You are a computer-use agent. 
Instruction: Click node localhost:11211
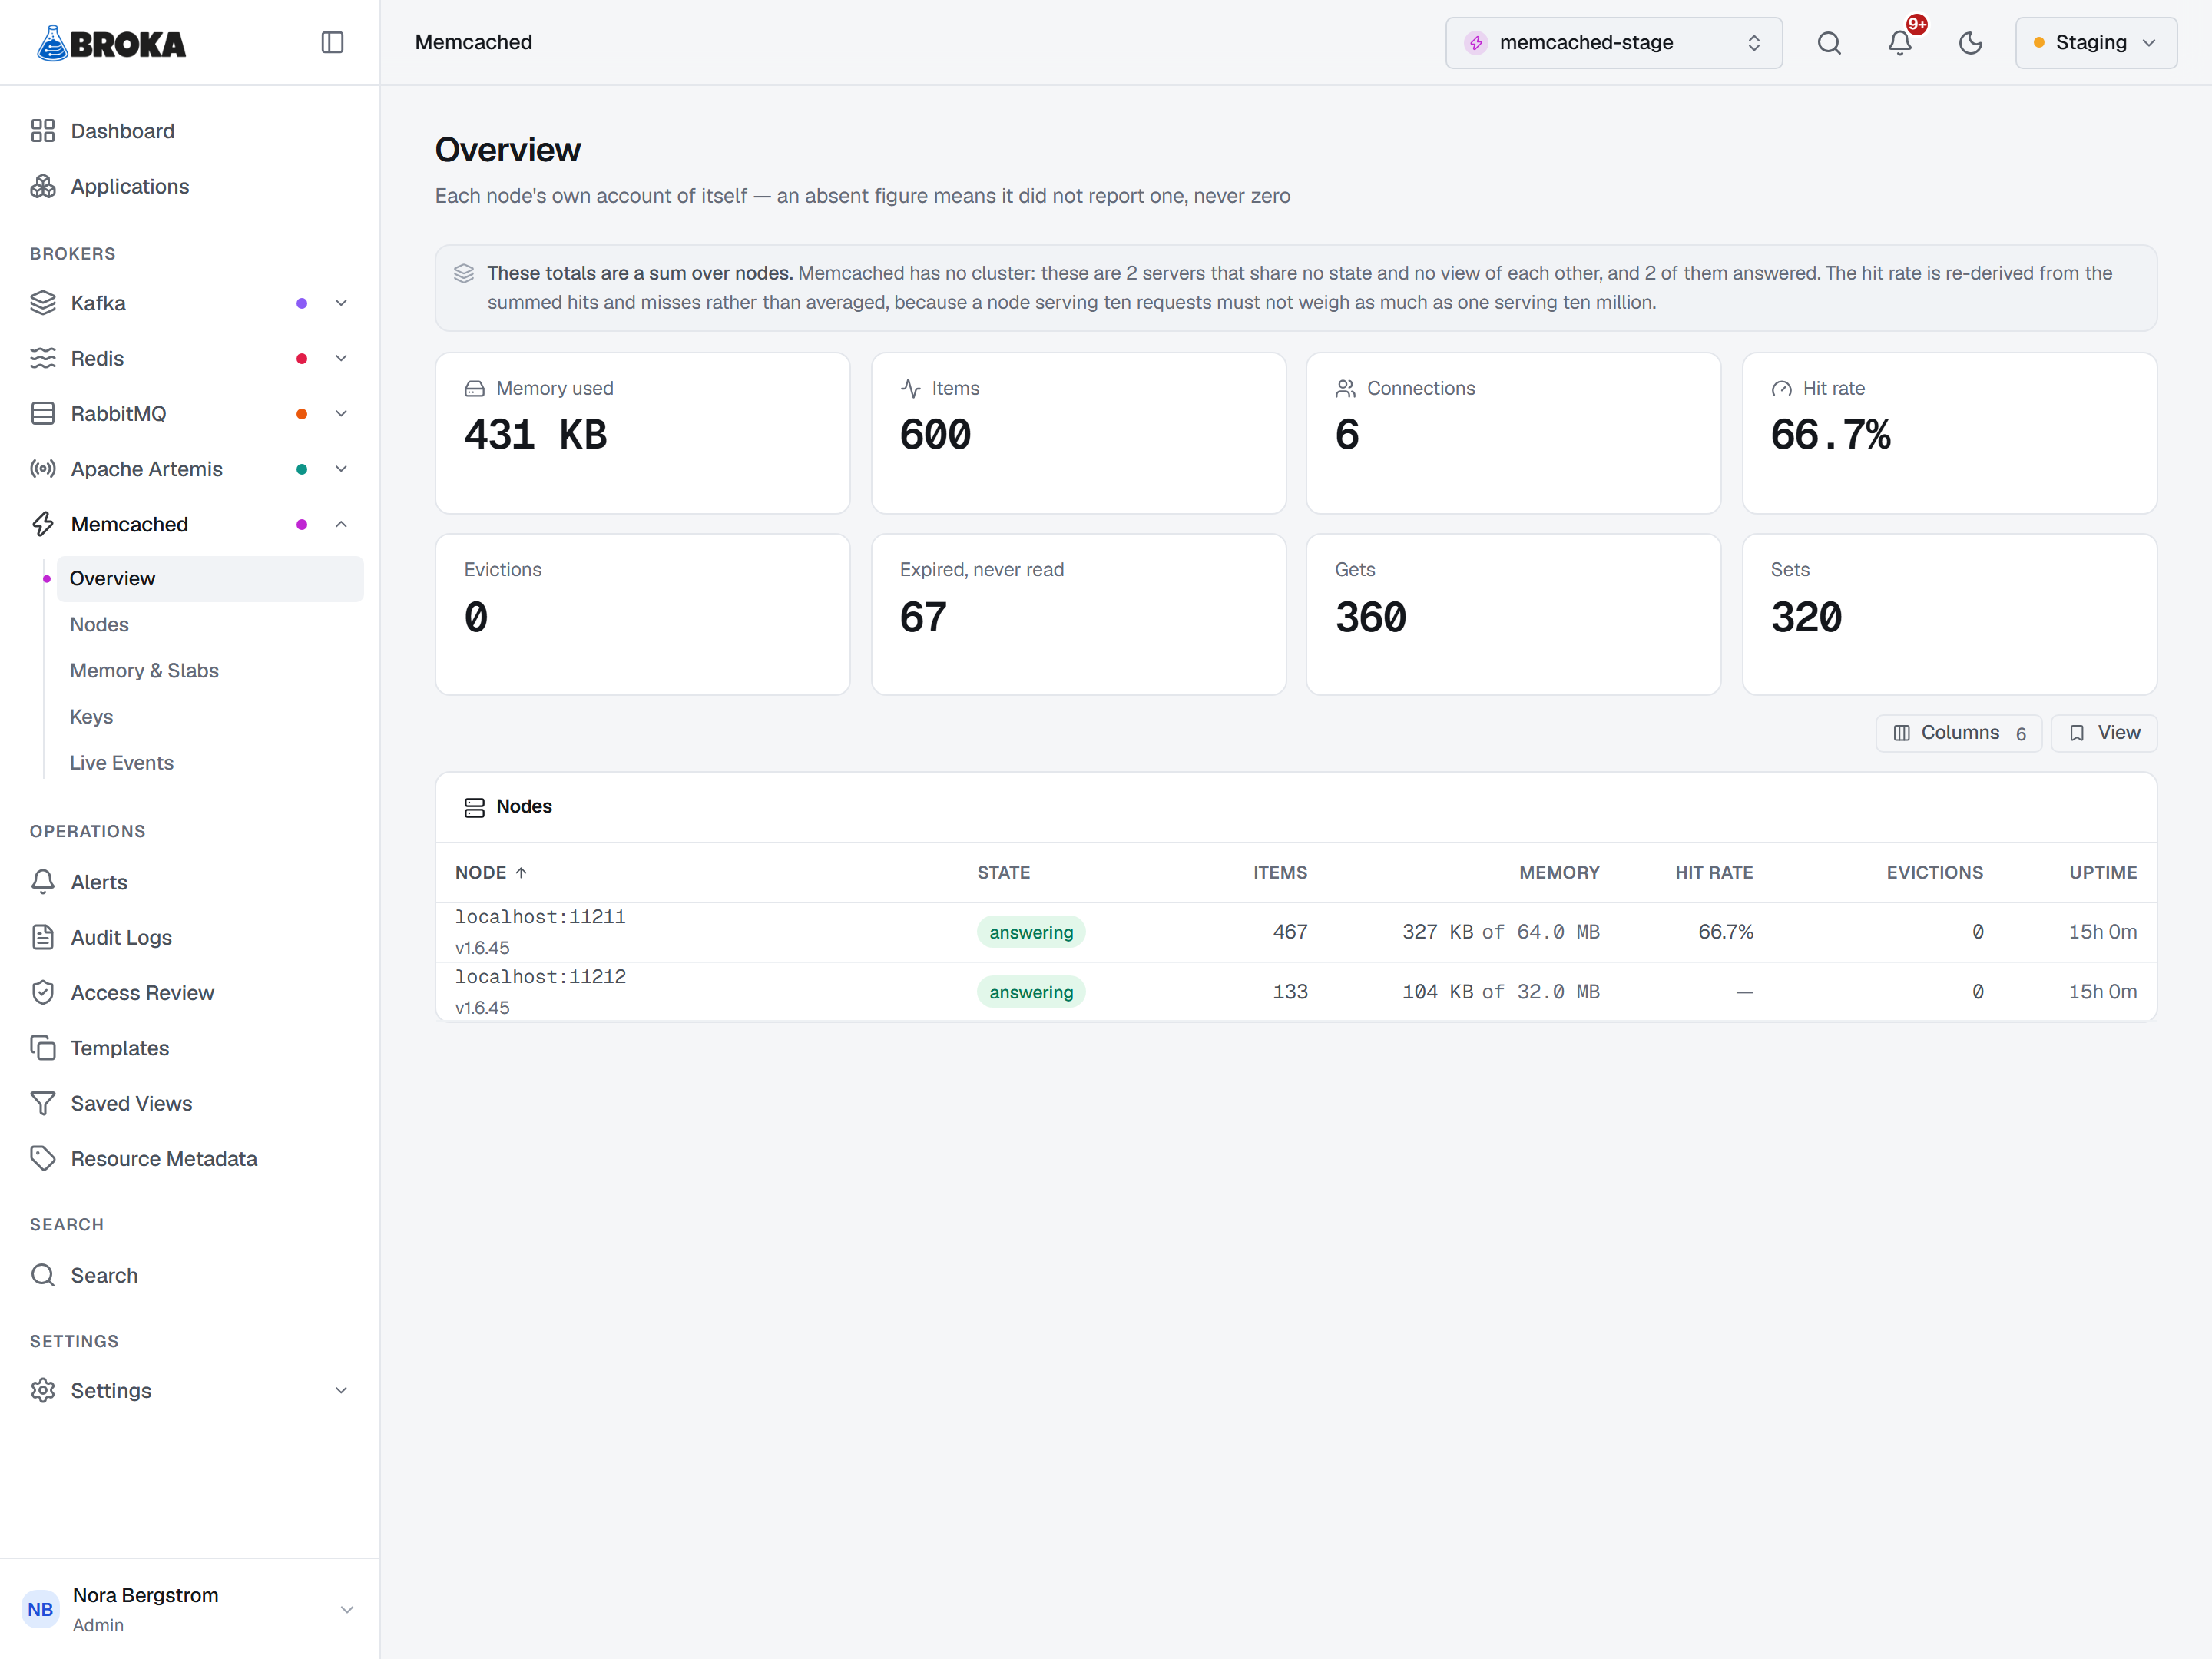coord(540,917)
